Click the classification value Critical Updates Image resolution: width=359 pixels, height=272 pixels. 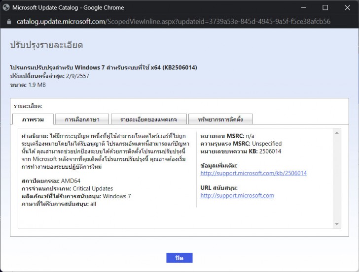[93, 189]
